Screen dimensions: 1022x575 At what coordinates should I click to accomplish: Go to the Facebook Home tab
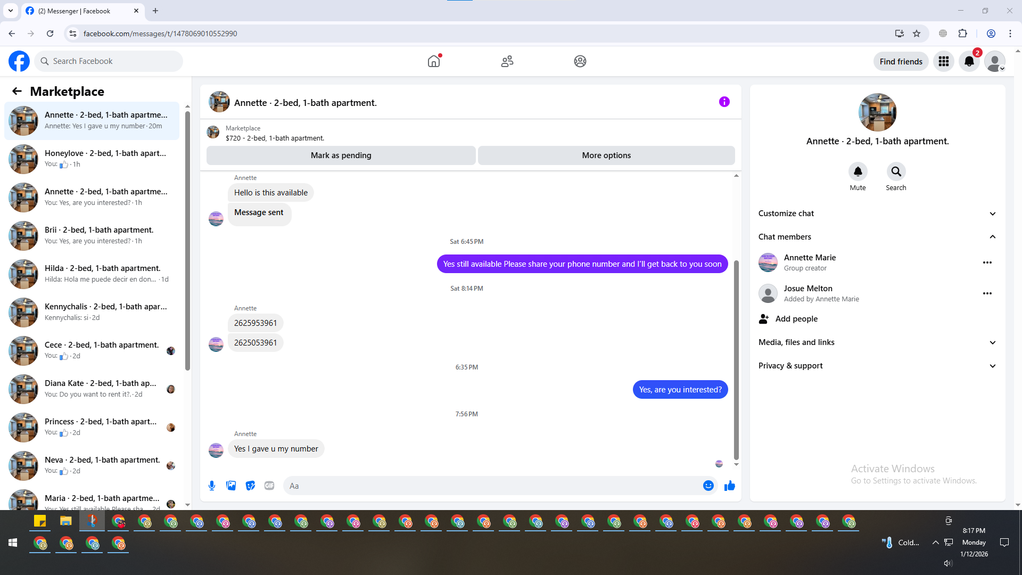(434, 61)
